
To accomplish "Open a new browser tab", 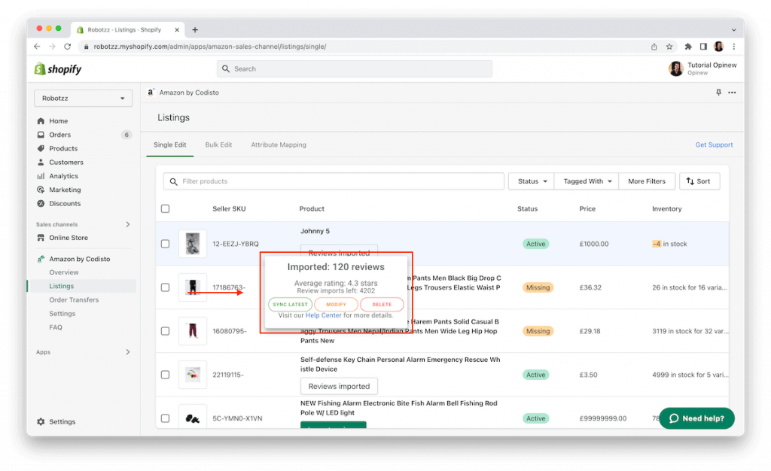I will (x=195, y=29).
